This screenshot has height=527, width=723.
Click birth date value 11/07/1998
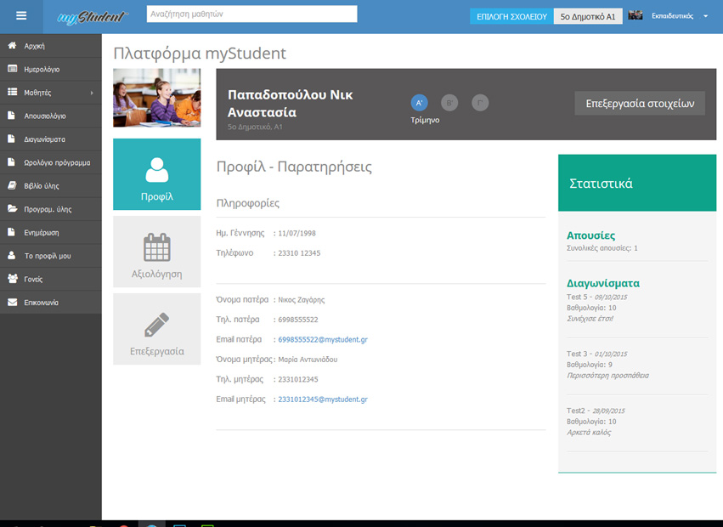point(297,233)
